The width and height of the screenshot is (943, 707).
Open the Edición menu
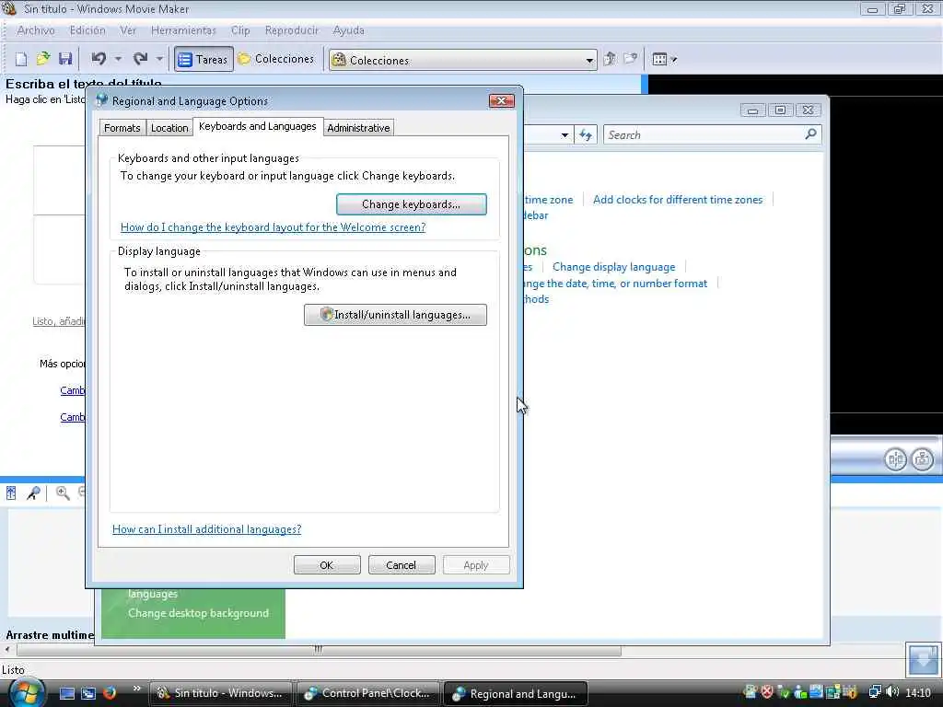[87, 30]
